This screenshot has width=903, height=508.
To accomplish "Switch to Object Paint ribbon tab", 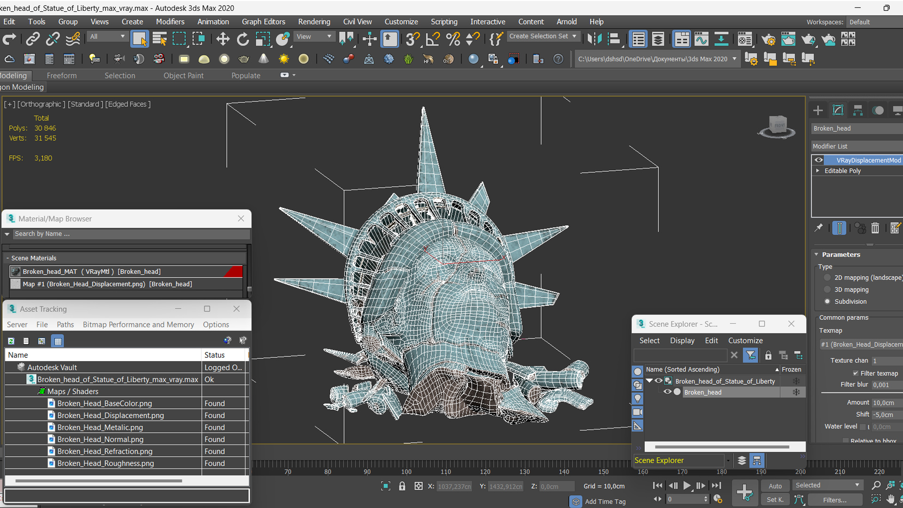I will tap(183, 75).
